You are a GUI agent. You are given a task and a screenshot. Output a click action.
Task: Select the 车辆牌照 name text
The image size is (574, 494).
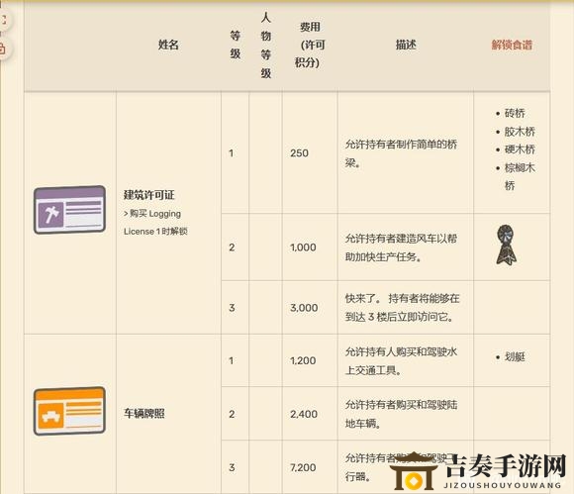(x=143, y=414)
